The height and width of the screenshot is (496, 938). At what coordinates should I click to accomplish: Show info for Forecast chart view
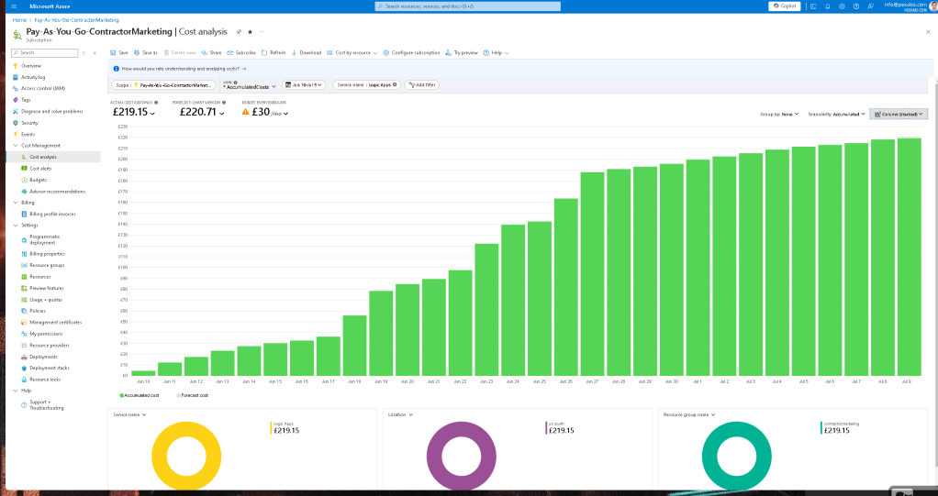(x=224, y=102)
